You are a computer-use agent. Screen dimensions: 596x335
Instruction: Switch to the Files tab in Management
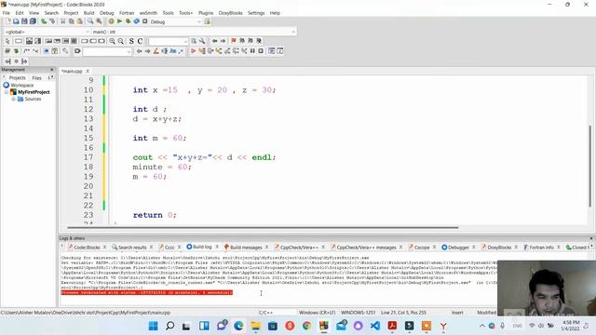[x=37, y=78]
